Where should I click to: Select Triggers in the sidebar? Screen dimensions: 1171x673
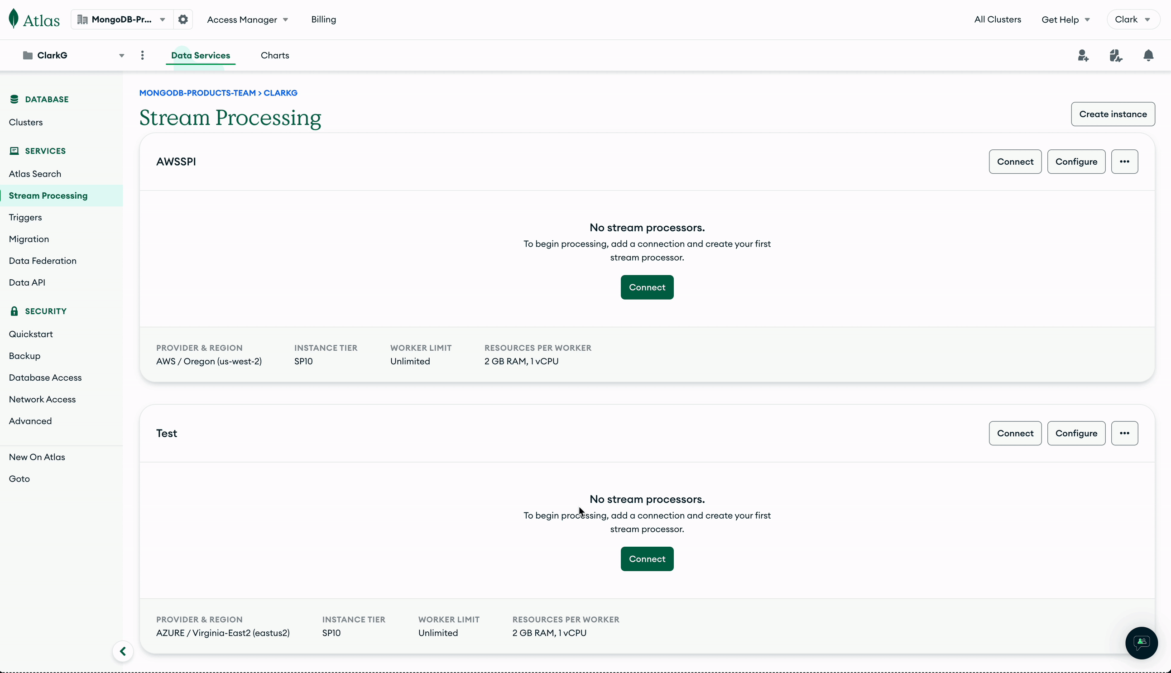coord(24,217)
